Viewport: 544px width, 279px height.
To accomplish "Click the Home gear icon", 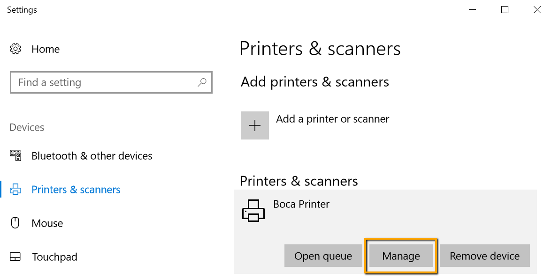I will (15, 49).
